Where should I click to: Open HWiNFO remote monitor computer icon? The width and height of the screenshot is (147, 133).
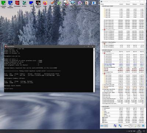pos(115,126)
